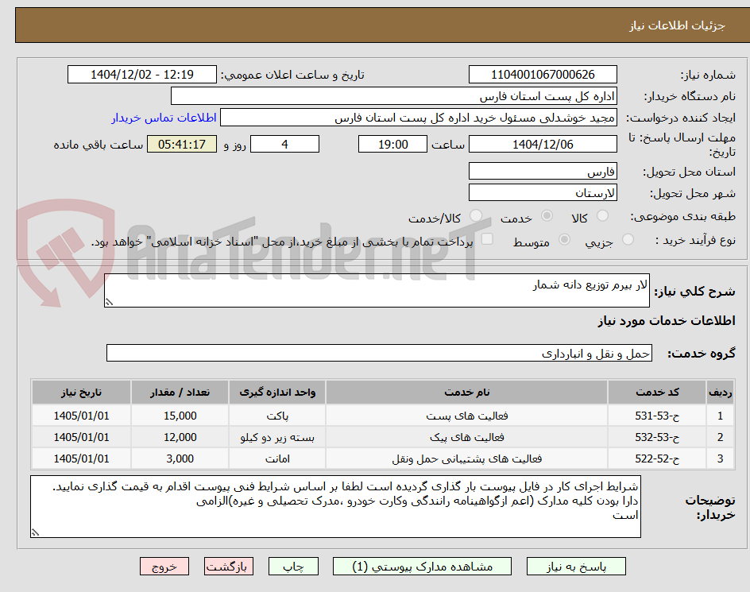Click the شماره نیاز field 1104001067000626
The height and width of the screenshot is (592, 750).
pos(543,75)
